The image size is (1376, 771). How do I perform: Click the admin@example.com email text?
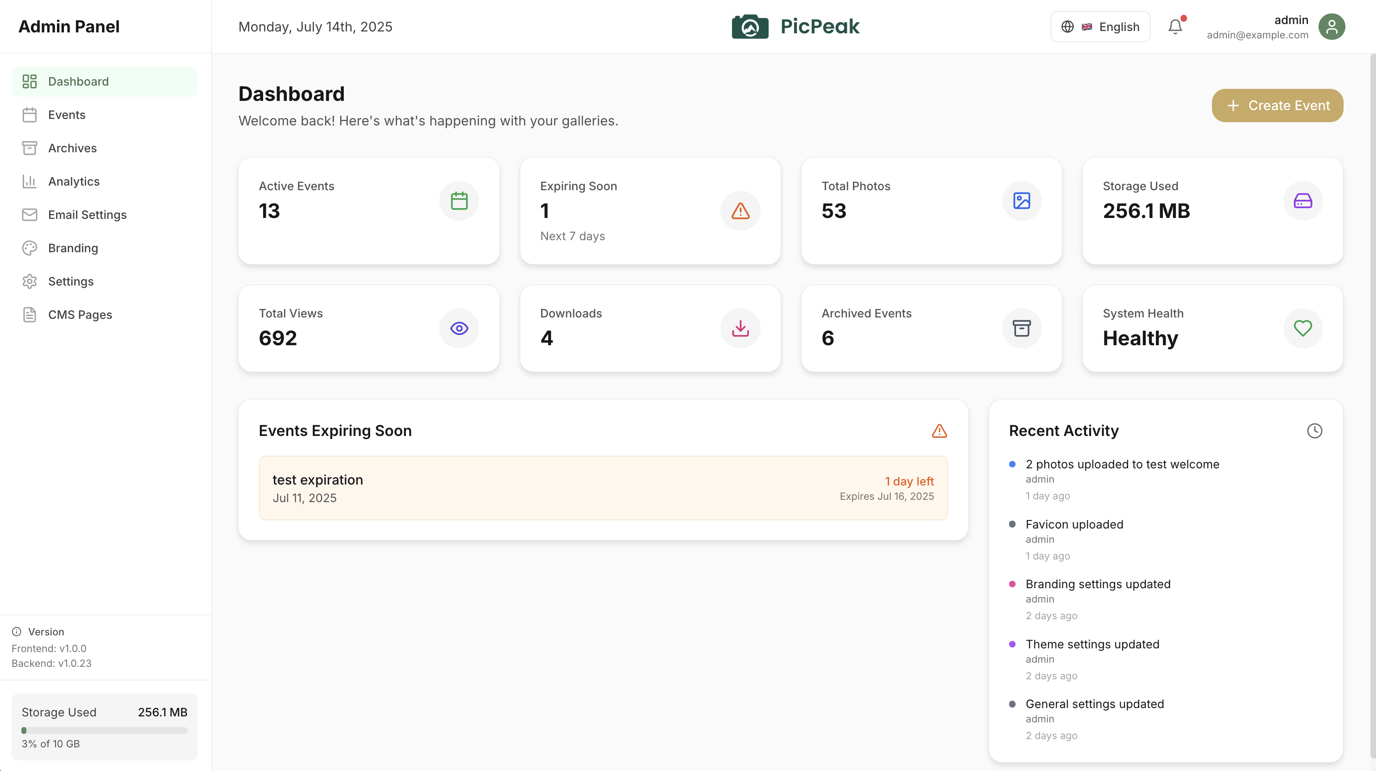1257,35
